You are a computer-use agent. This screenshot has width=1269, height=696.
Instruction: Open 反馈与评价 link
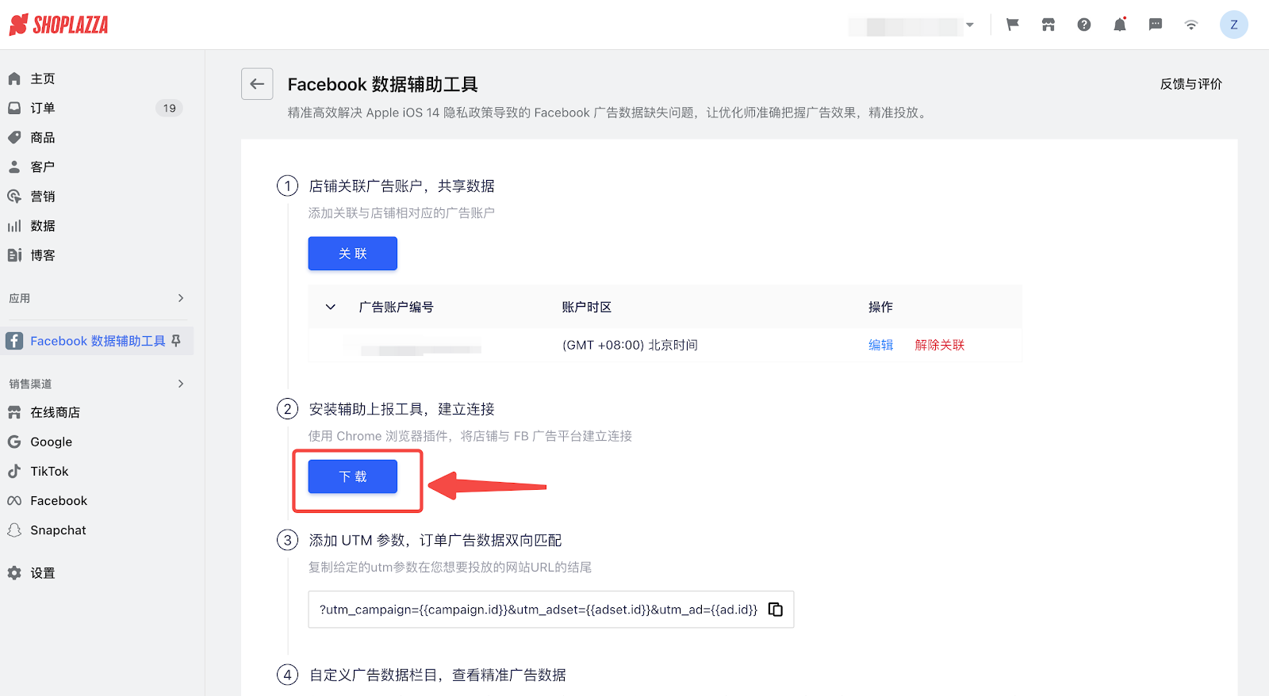tap(1191, 84)
